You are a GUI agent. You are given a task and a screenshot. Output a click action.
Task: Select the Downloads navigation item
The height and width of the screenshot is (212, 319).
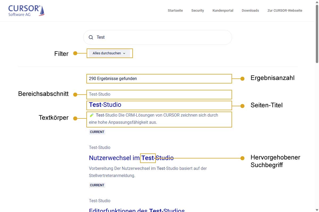(250, 11)
